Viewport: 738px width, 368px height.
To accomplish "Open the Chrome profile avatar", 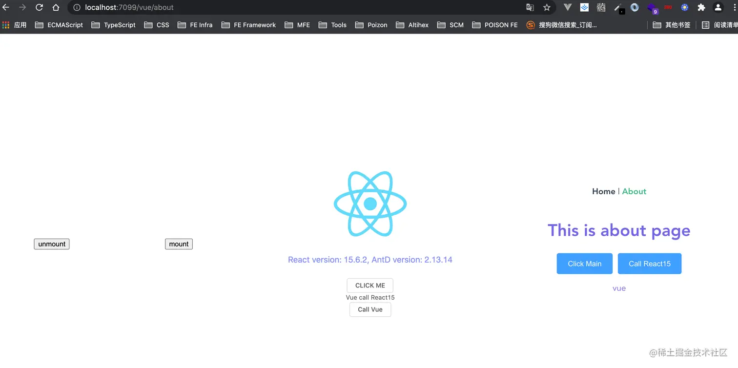I will (x=718, y=7).
